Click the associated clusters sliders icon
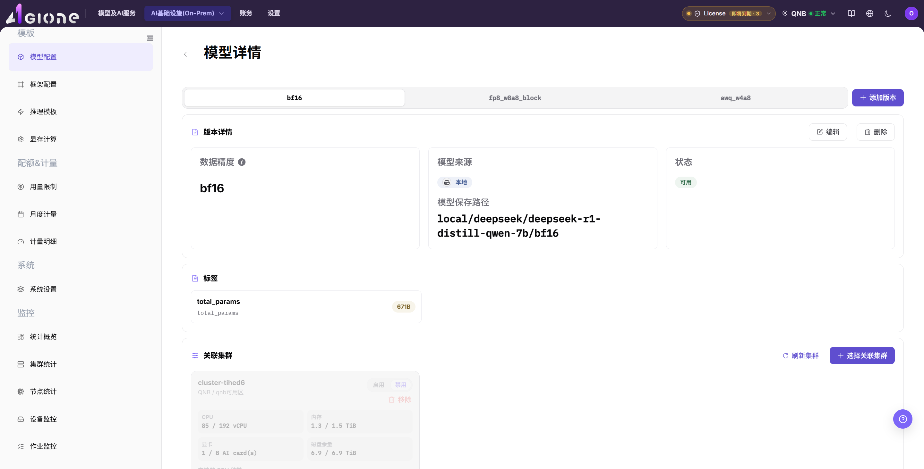 coord(195,356)
